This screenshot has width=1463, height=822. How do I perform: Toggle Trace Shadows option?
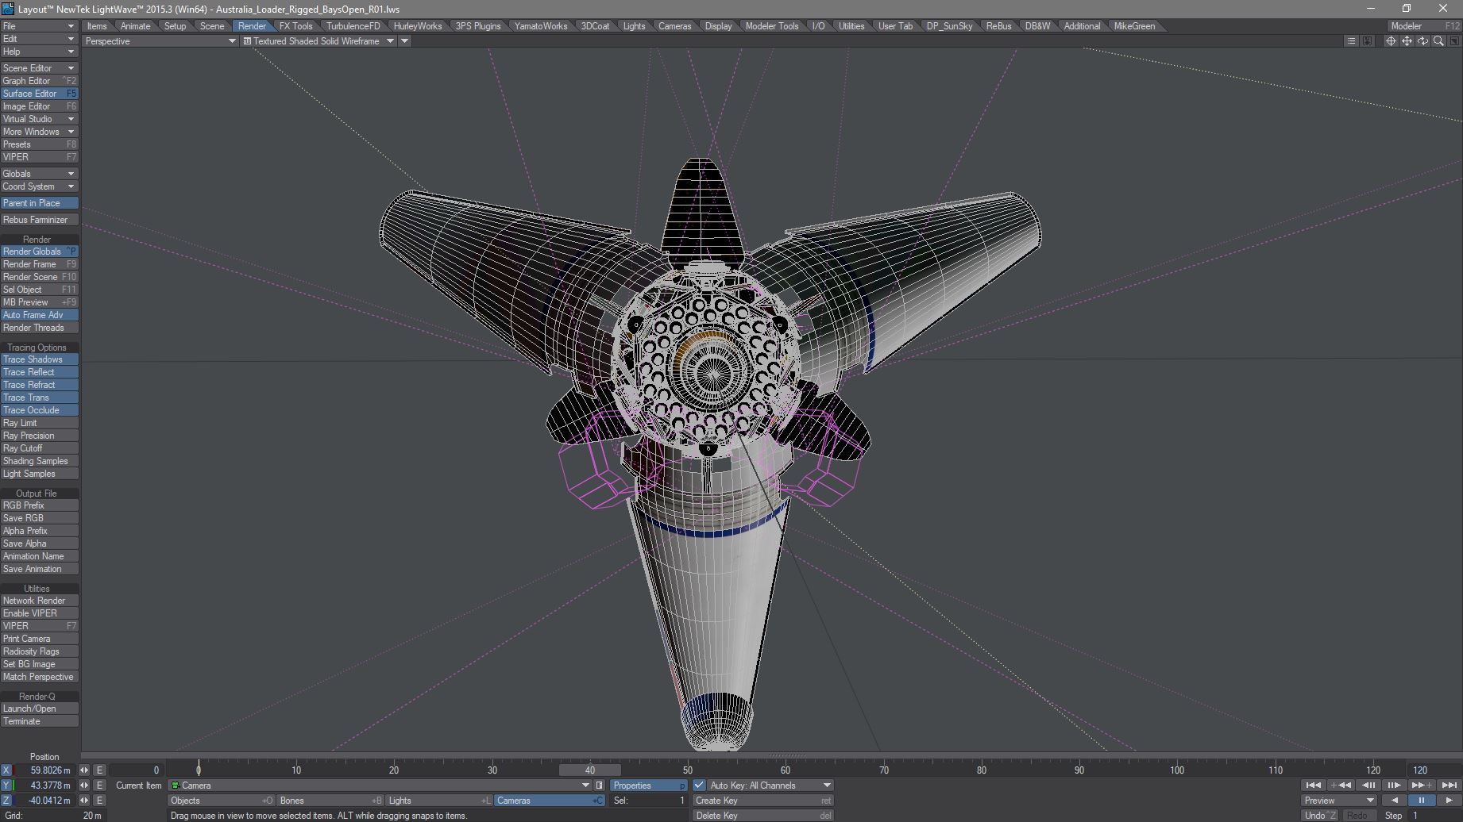pos(39,359)
